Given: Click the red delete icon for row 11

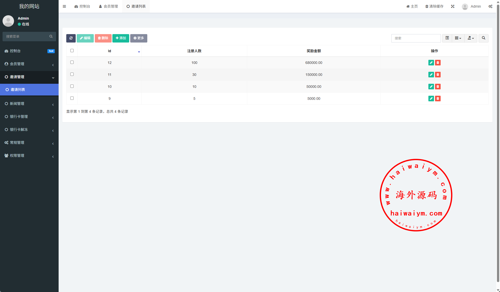Looking at the screenshot, I should pos(438,75).
